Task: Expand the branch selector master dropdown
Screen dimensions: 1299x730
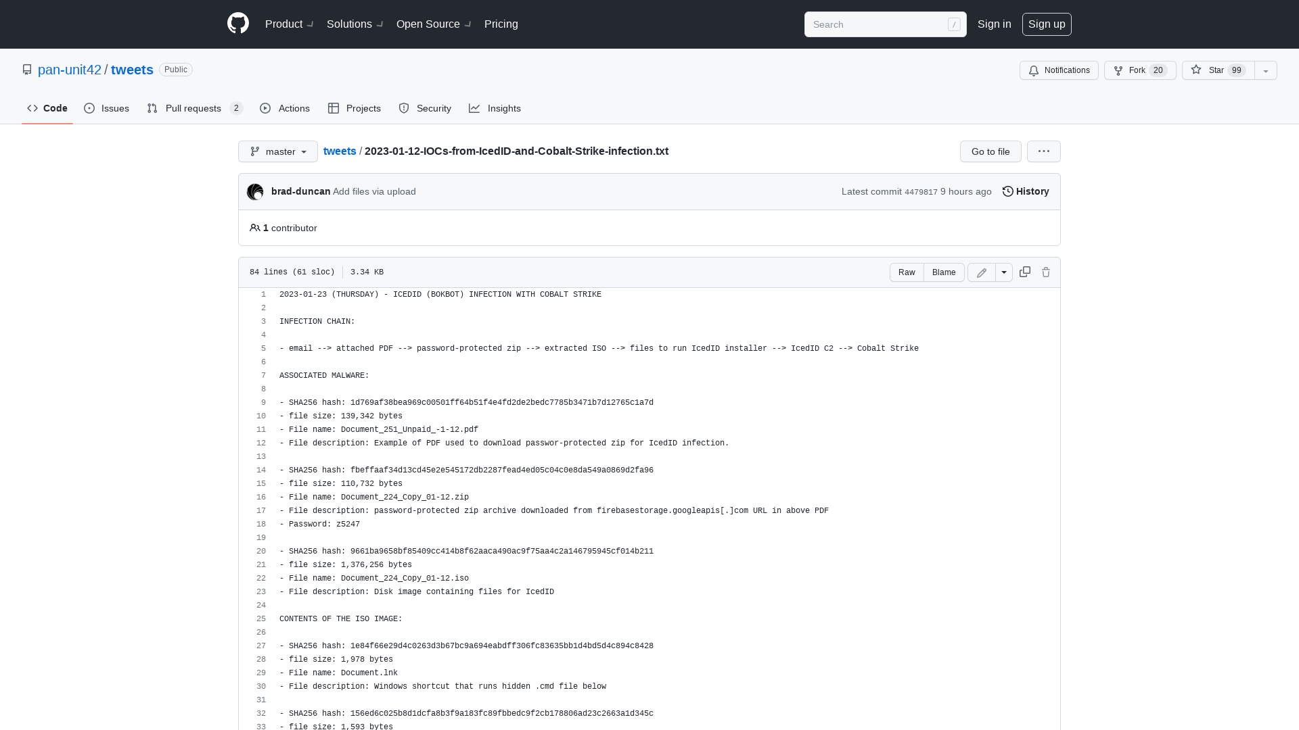Action: (x=277, y=151)
